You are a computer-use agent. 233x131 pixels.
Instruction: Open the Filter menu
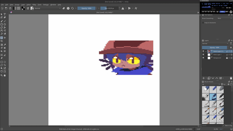click(34, 5)
